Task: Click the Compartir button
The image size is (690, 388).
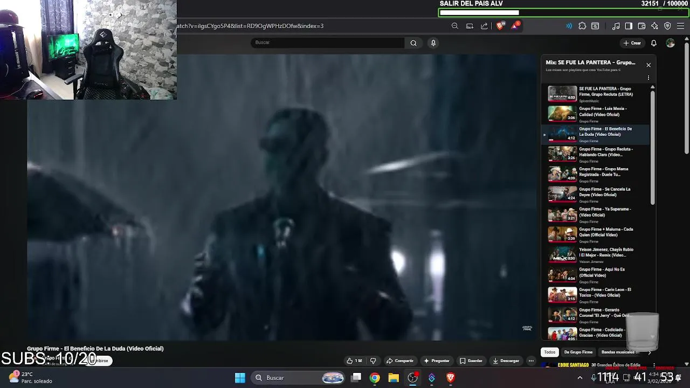Action: (400, 361)
